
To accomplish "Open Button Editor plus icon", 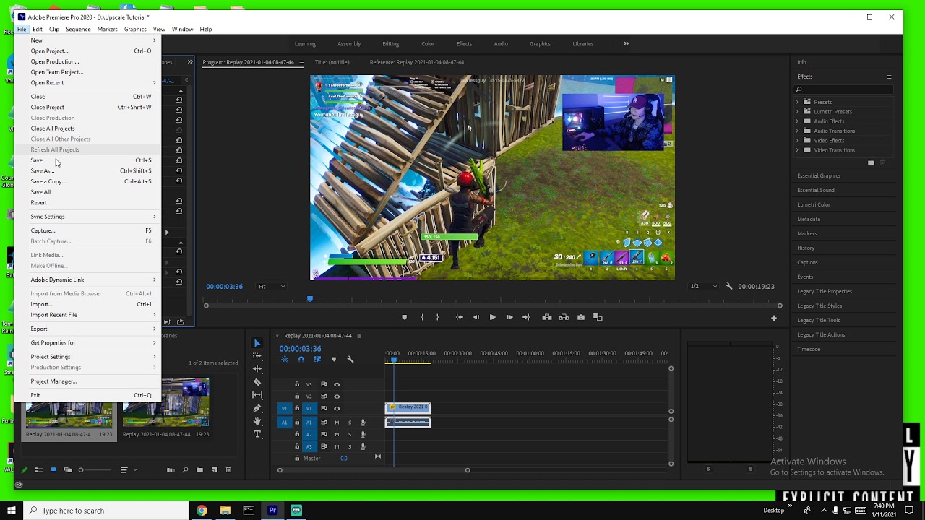I will click(x=773, y=318).
